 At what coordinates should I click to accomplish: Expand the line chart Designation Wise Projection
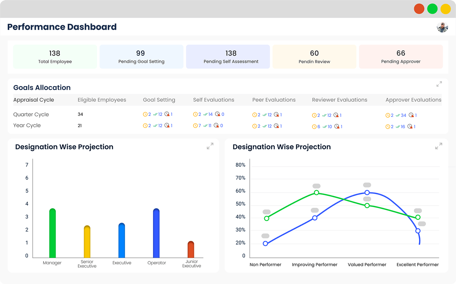point(438,146)
